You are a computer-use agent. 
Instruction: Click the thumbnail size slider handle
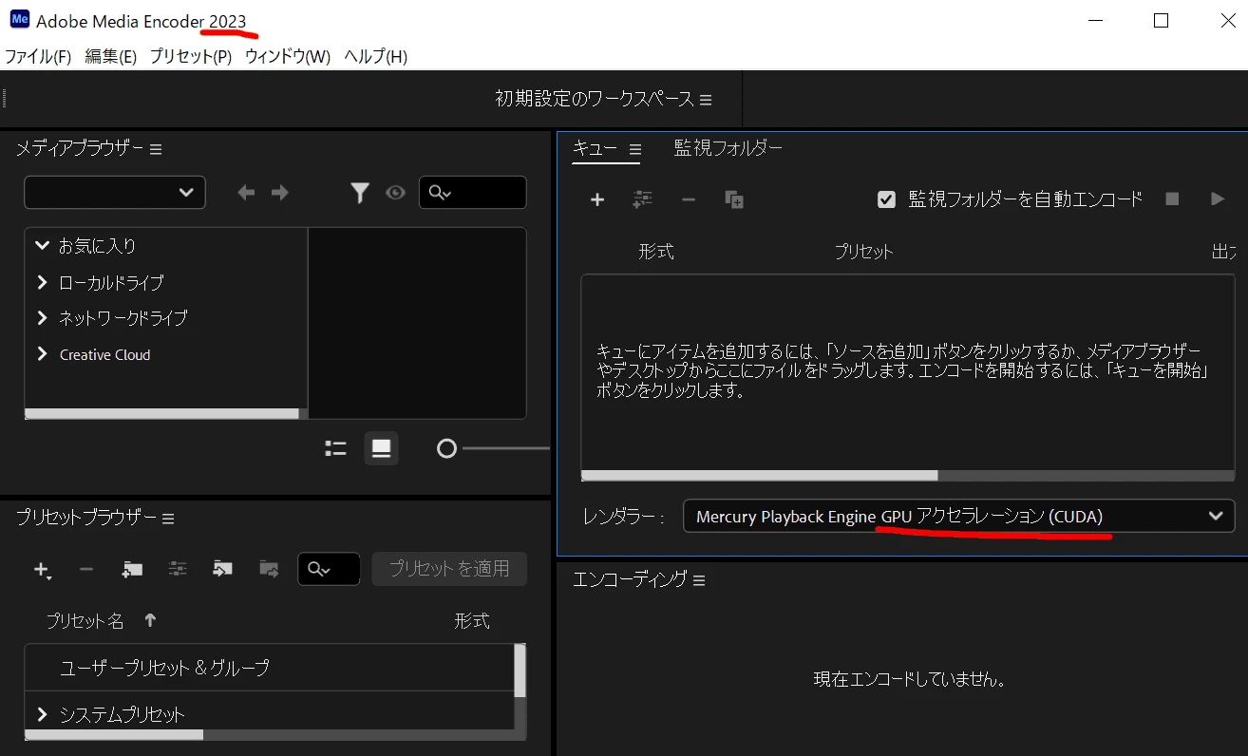(x=446, y=448)
